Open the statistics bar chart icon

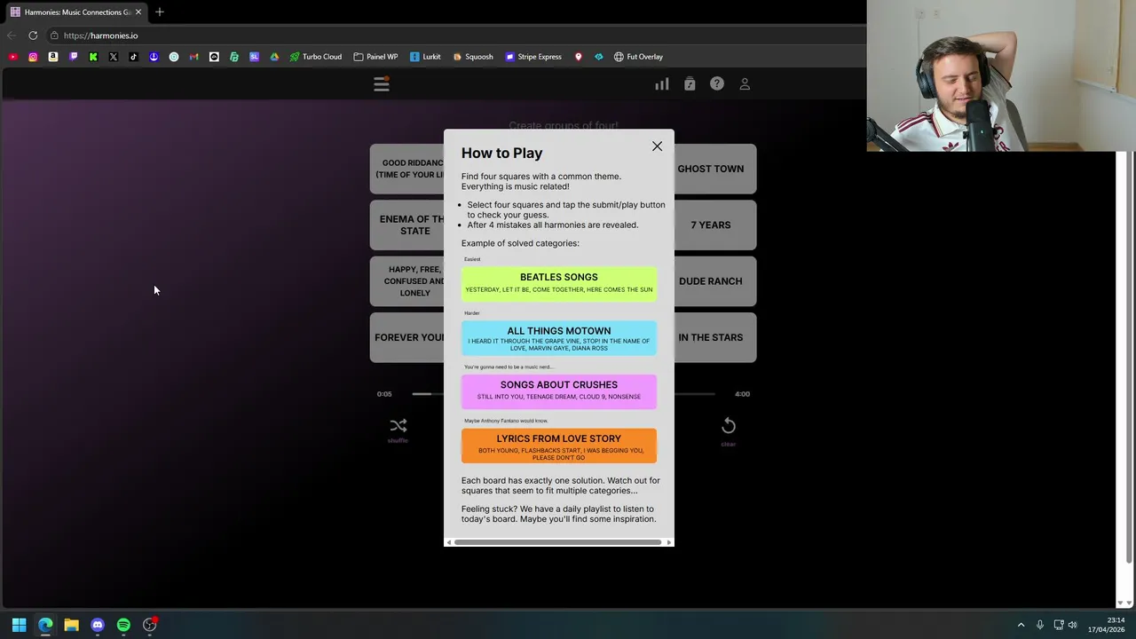pyautogui.click(x=662, y=84)
